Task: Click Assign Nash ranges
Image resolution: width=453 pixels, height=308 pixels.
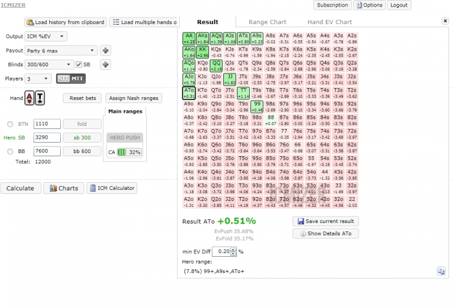Action: 134,98
